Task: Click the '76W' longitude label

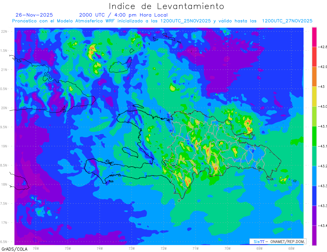Action: point(36,248)
